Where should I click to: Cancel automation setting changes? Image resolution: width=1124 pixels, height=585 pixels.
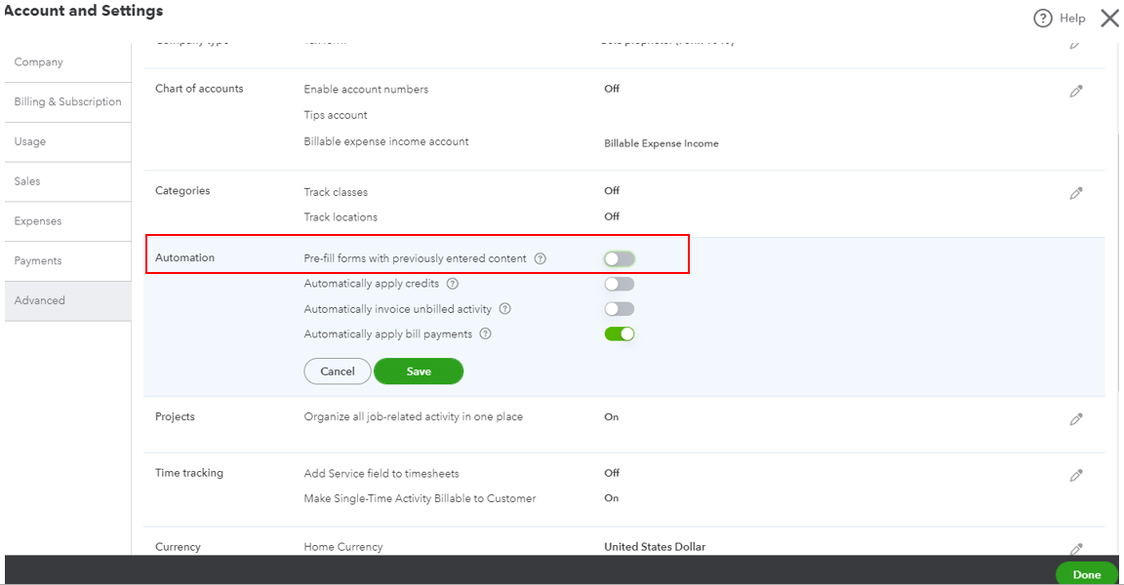pos(337,371)
